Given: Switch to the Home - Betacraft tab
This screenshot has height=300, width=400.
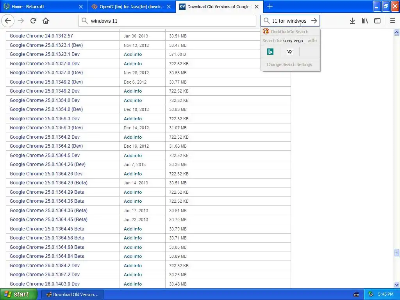Looking at the screenshot, I should pyautogui.click(x=44, y=7).
